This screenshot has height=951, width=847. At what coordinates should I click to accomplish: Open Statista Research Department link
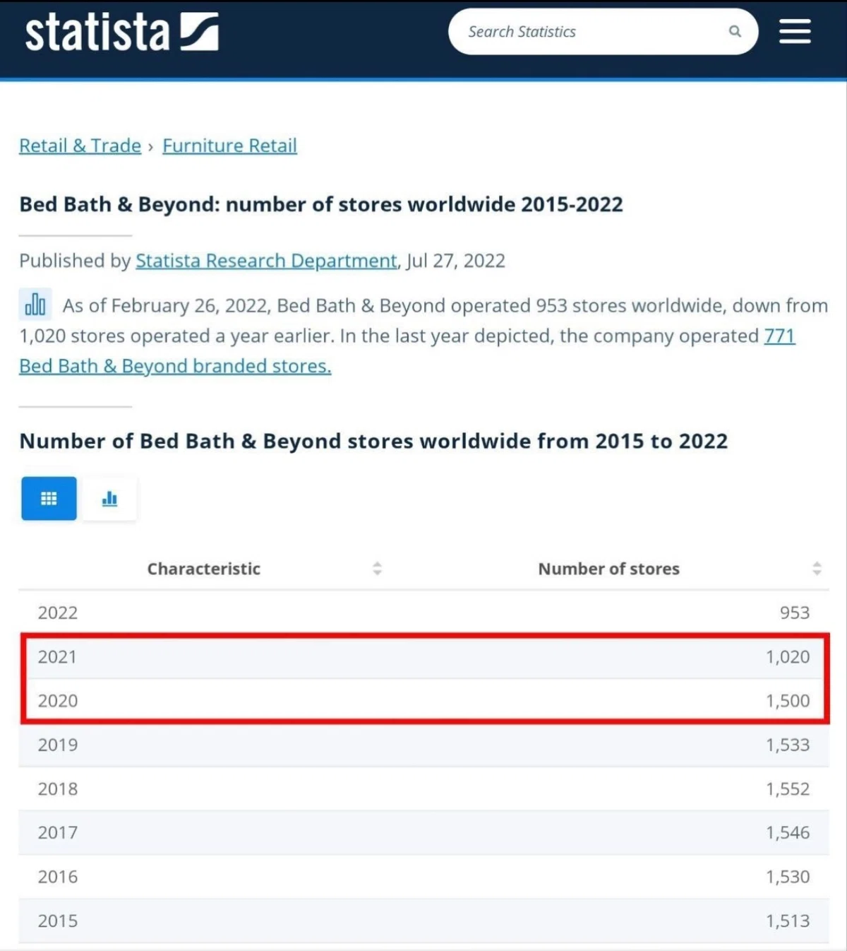267,261
